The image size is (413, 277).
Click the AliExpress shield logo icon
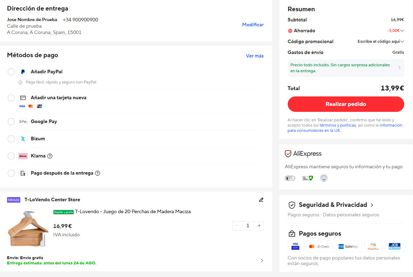tap(288, 154)
